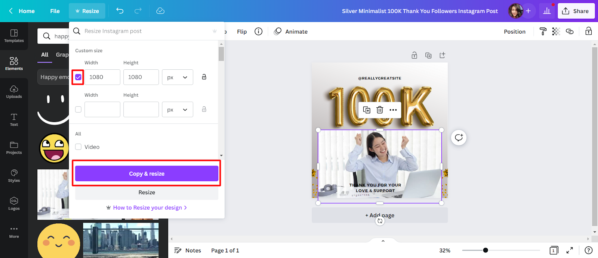Select the city skyline photo thumbnail

[x=121, y=240]
